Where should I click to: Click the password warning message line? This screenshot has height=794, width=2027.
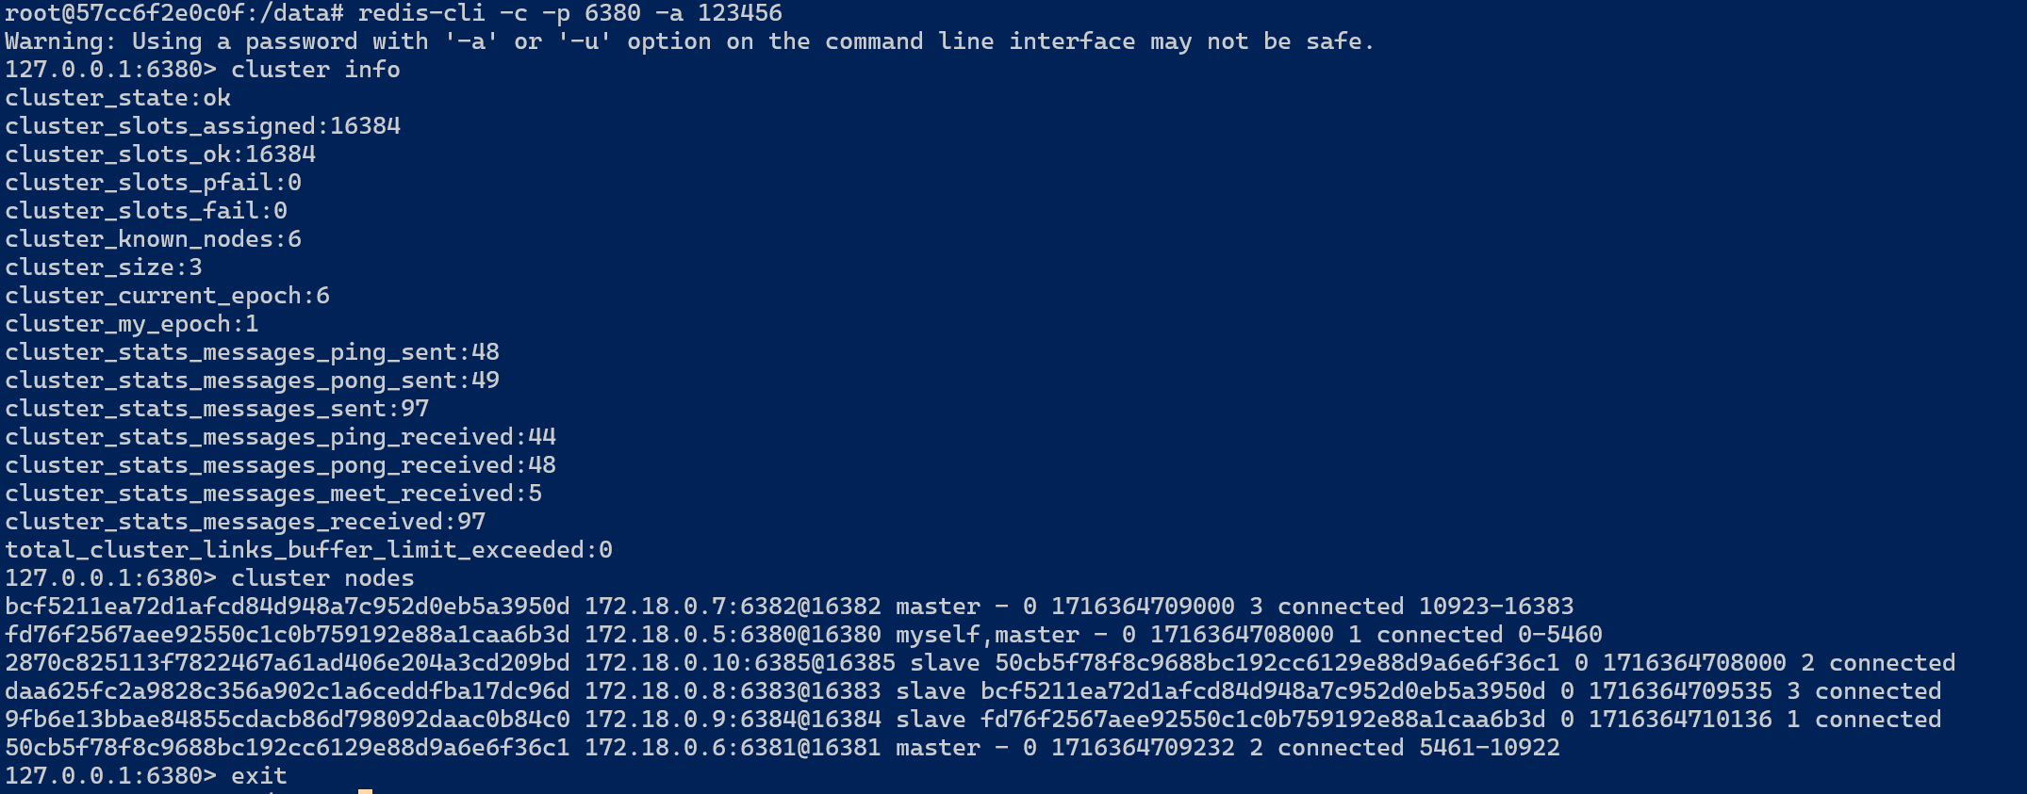pos(689,41)
